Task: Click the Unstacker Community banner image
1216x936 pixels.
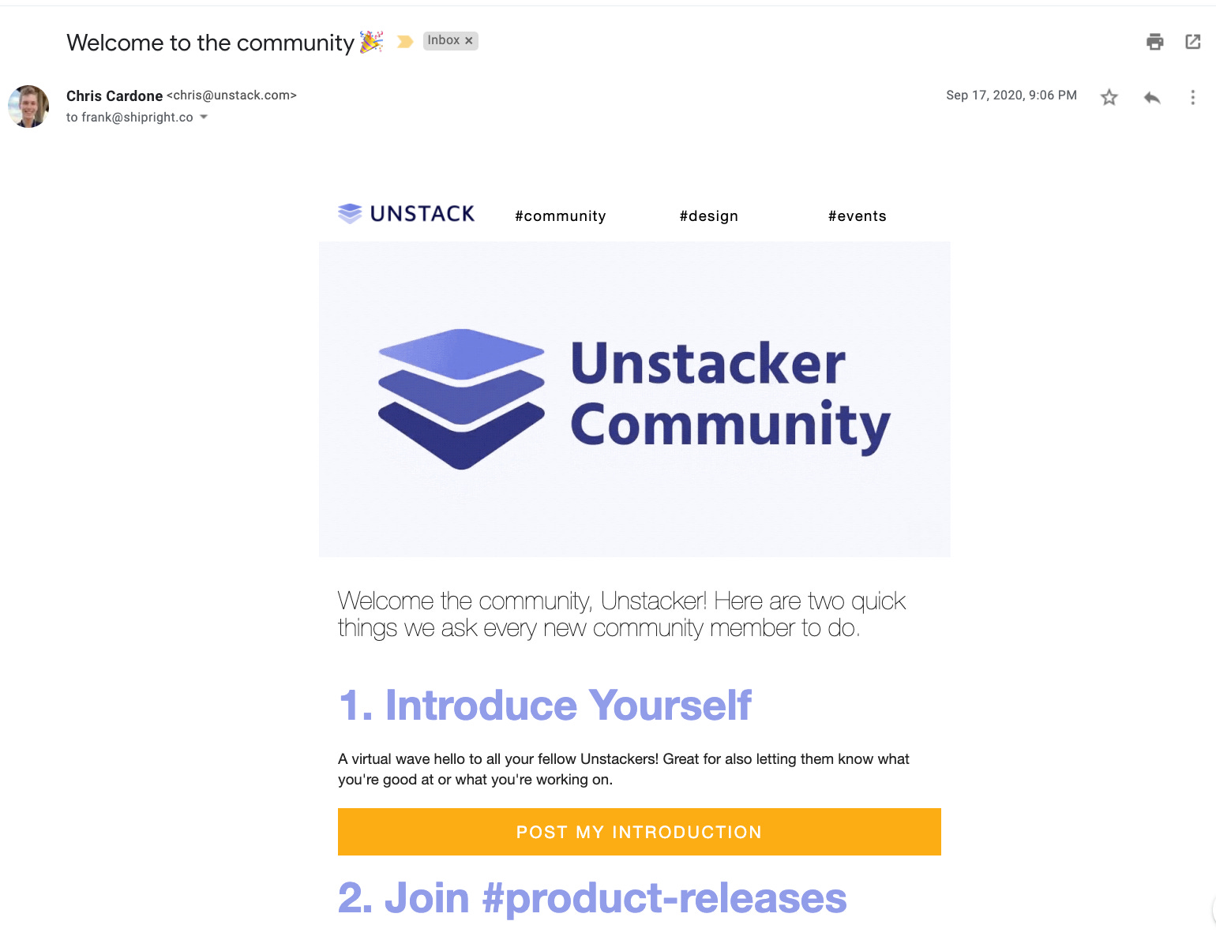Action: (635, 399)
